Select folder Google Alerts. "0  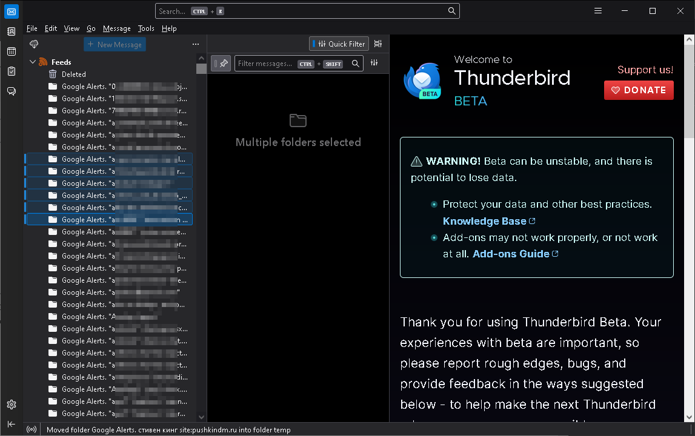click(x=108, y=87)
